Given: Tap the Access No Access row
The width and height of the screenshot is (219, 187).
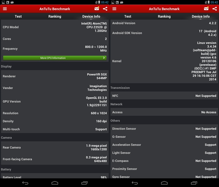Looking at the screenshot, I should [164, 112].
